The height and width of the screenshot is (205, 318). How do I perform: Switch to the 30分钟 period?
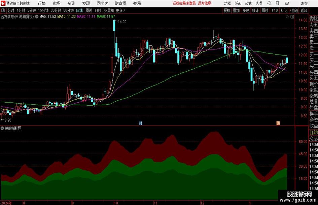[56, 10]
